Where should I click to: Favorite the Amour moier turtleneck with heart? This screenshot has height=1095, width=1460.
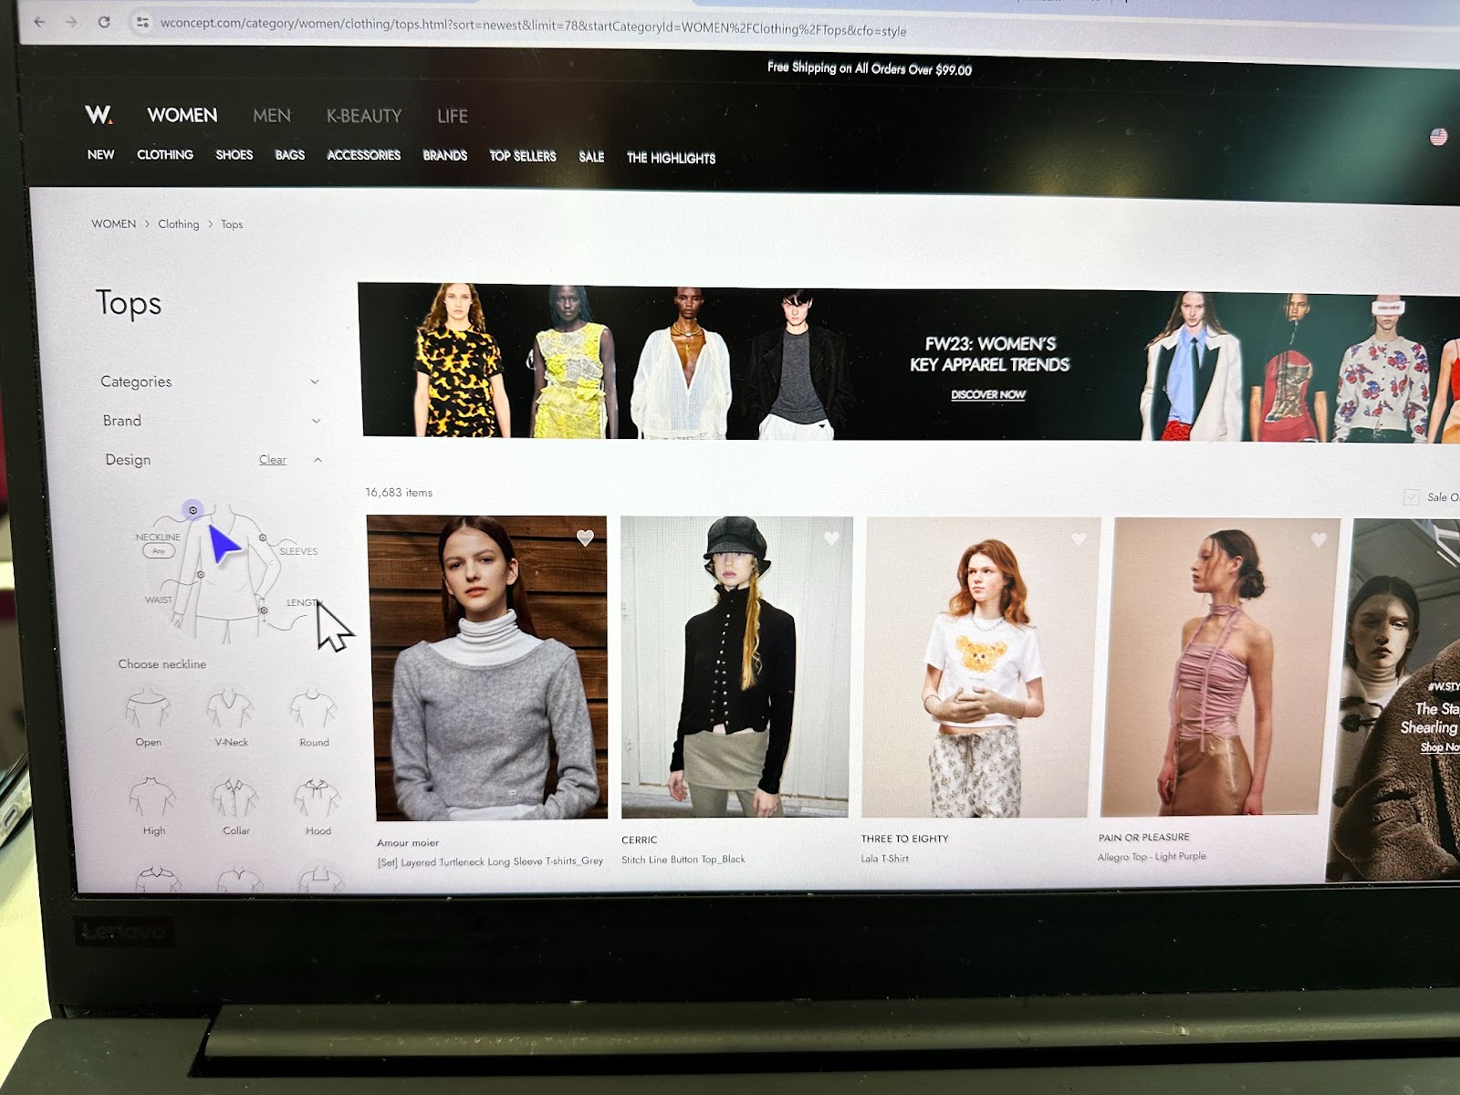[x=586, y=538]
